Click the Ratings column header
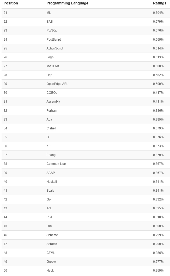 coord(160,3)
